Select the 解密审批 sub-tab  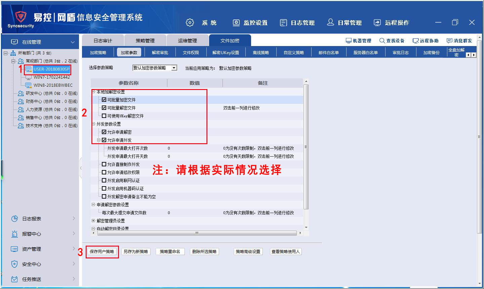click(x=160, y=52)
